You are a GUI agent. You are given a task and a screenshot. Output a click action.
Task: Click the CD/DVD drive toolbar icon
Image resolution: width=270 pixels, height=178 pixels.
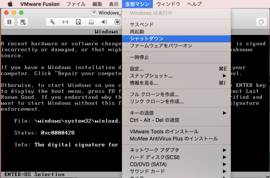(x=91, y=22)
